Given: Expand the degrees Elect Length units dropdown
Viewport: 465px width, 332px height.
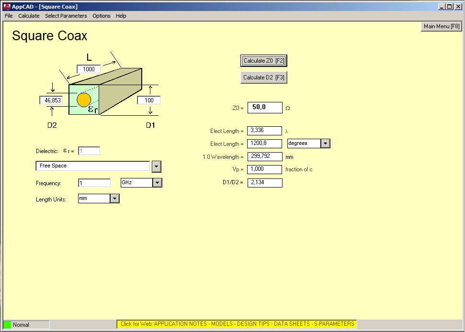Looking at the screenshot, I should 325,144.
